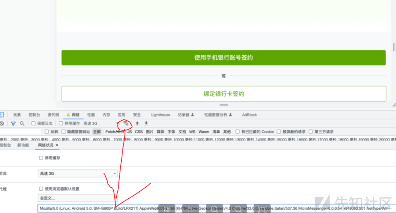Image resolution: width=396 pixels, height=213 pixels.
Task: Select the Fetch/XHR filter
Action: point(115,132)
